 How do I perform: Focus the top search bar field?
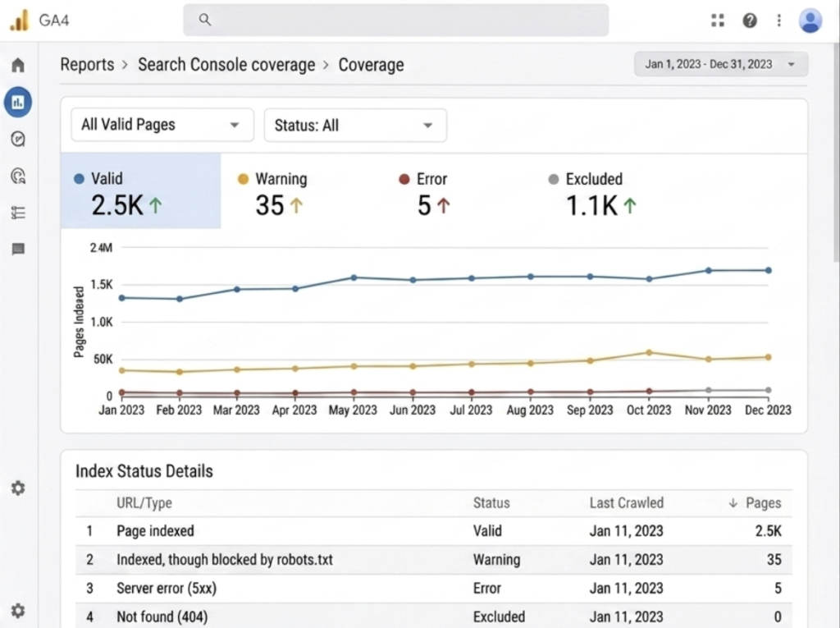(x=396, y=20)
